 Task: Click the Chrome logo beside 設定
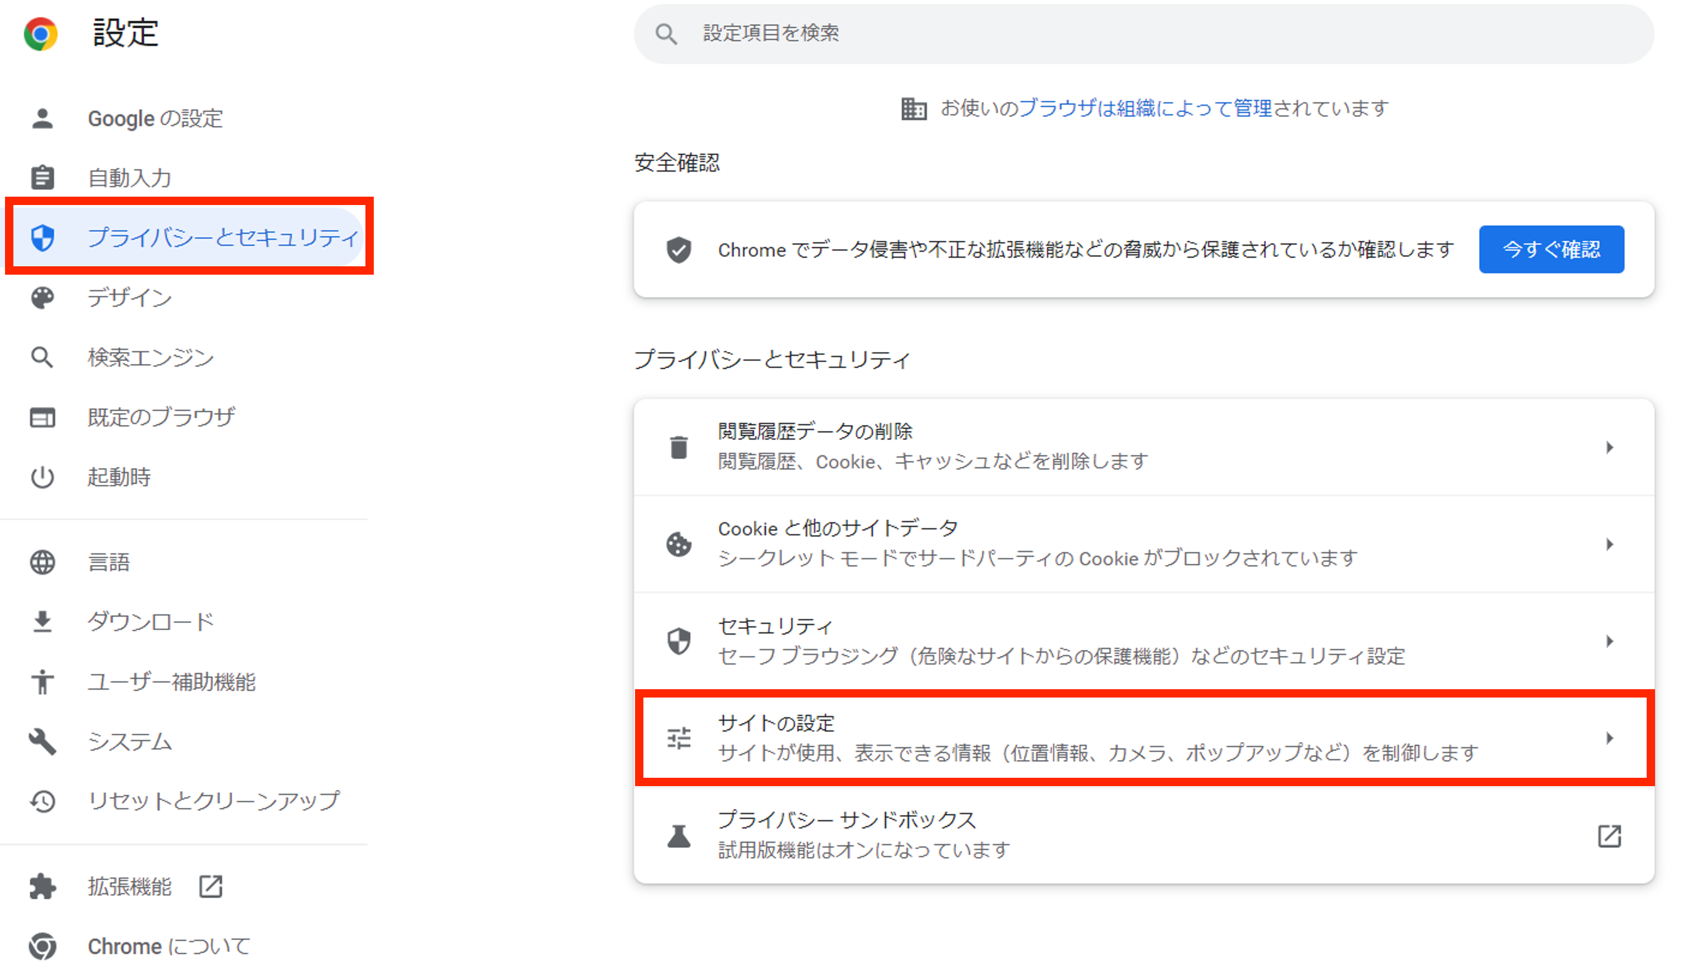(x=40, y=33)
